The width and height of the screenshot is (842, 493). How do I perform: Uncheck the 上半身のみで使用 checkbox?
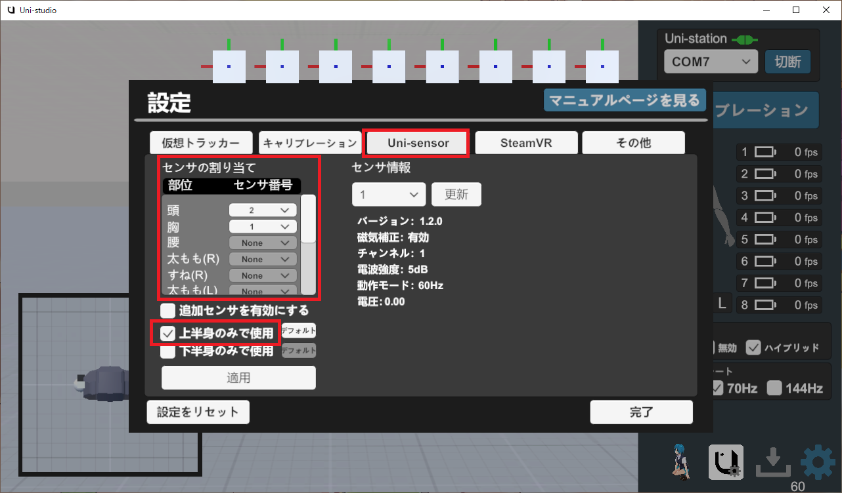tap(168, 333)
